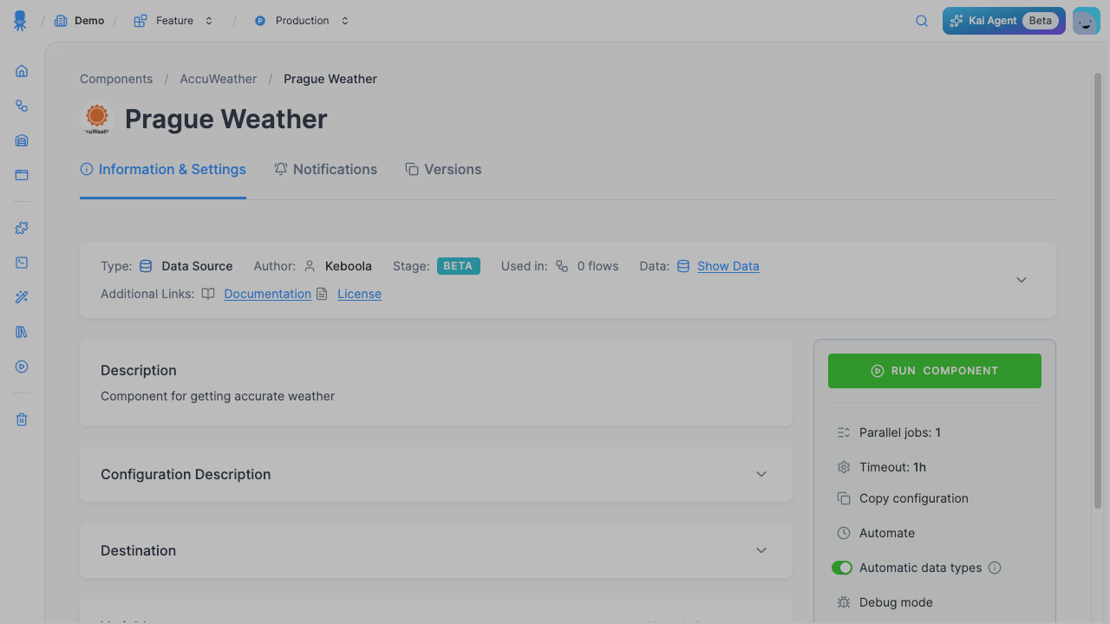The image size is (1110, 624).
Task: Click Timeout: 1h setting
Action: (x=881, y=467)
